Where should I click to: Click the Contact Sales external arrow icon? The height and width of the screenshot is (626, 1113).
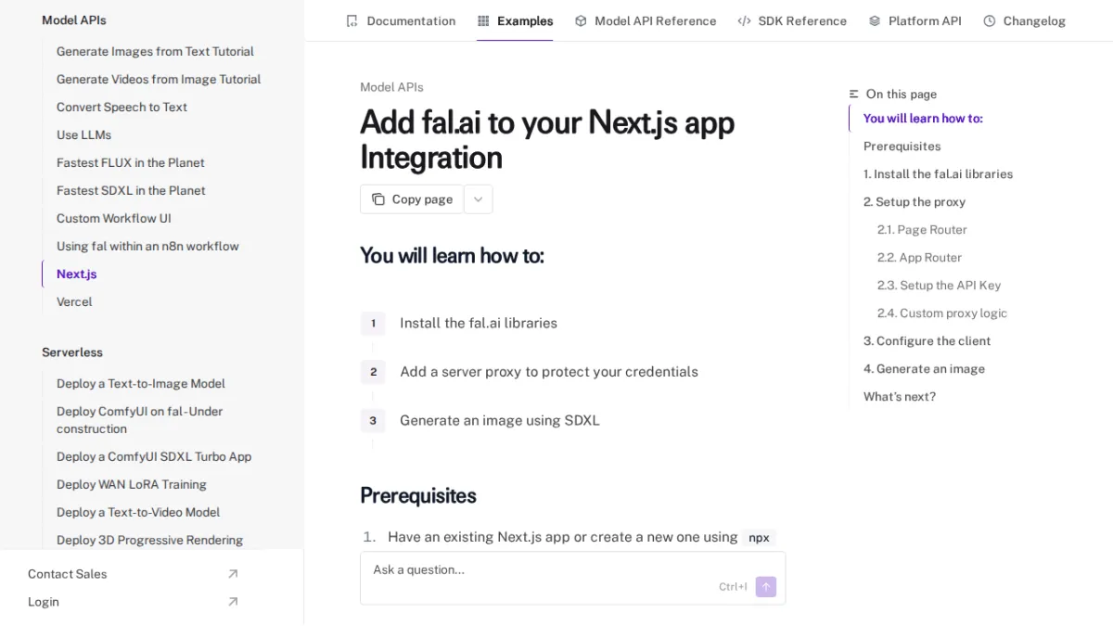click(x=233, y=574)
